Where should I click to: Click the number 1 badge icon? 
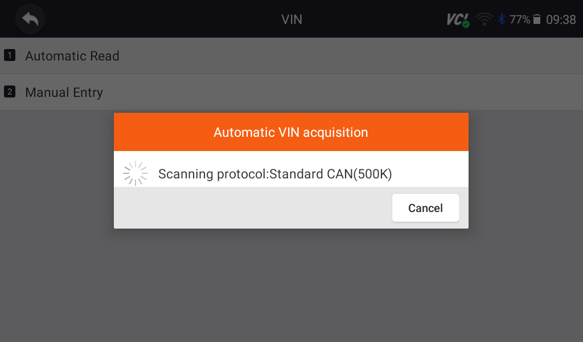click(9, 55)
